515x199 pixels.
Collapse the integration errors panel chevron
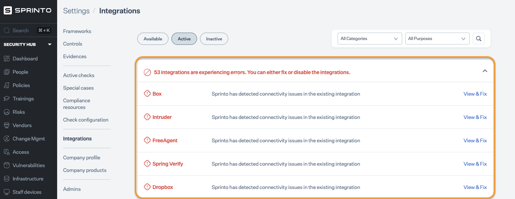[x=485, y=71]
